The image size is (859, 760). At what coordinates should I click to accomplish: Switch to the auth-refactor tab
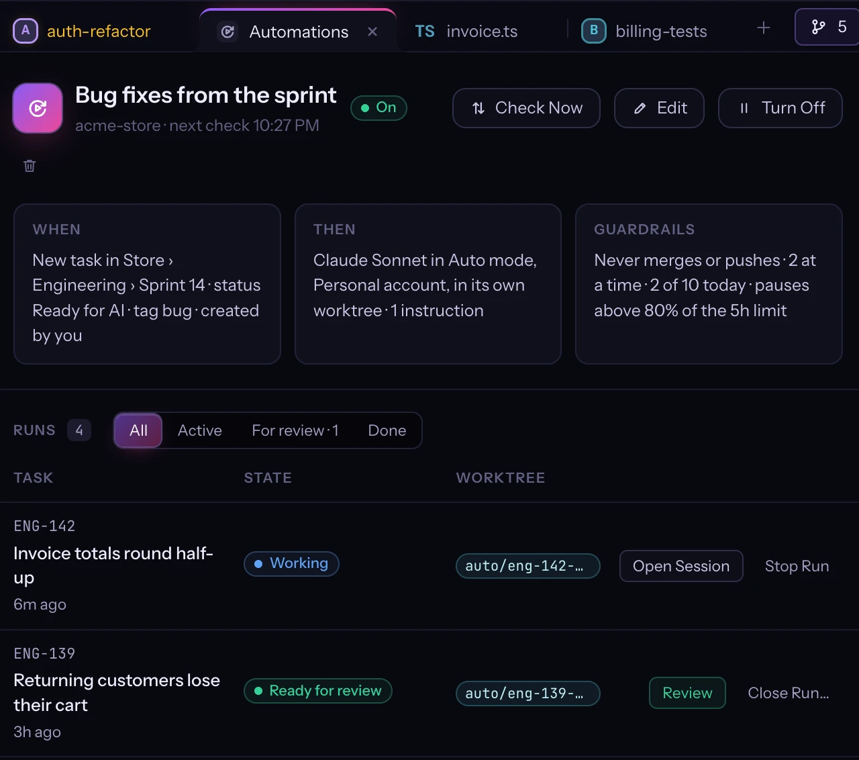[x=99, y=31]
